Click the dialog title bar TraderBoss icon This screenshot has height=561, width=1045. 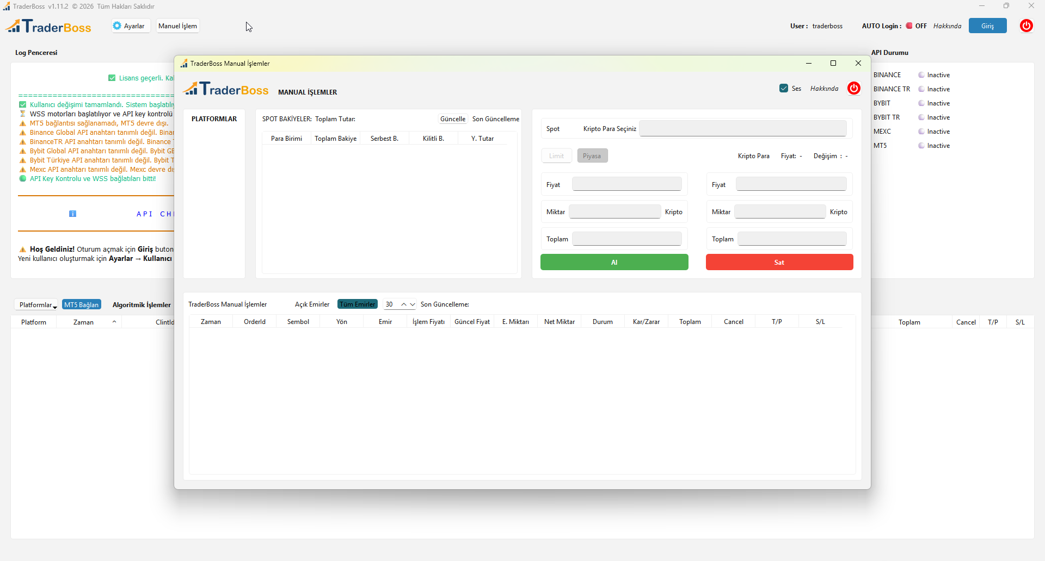tap(184, 64)
